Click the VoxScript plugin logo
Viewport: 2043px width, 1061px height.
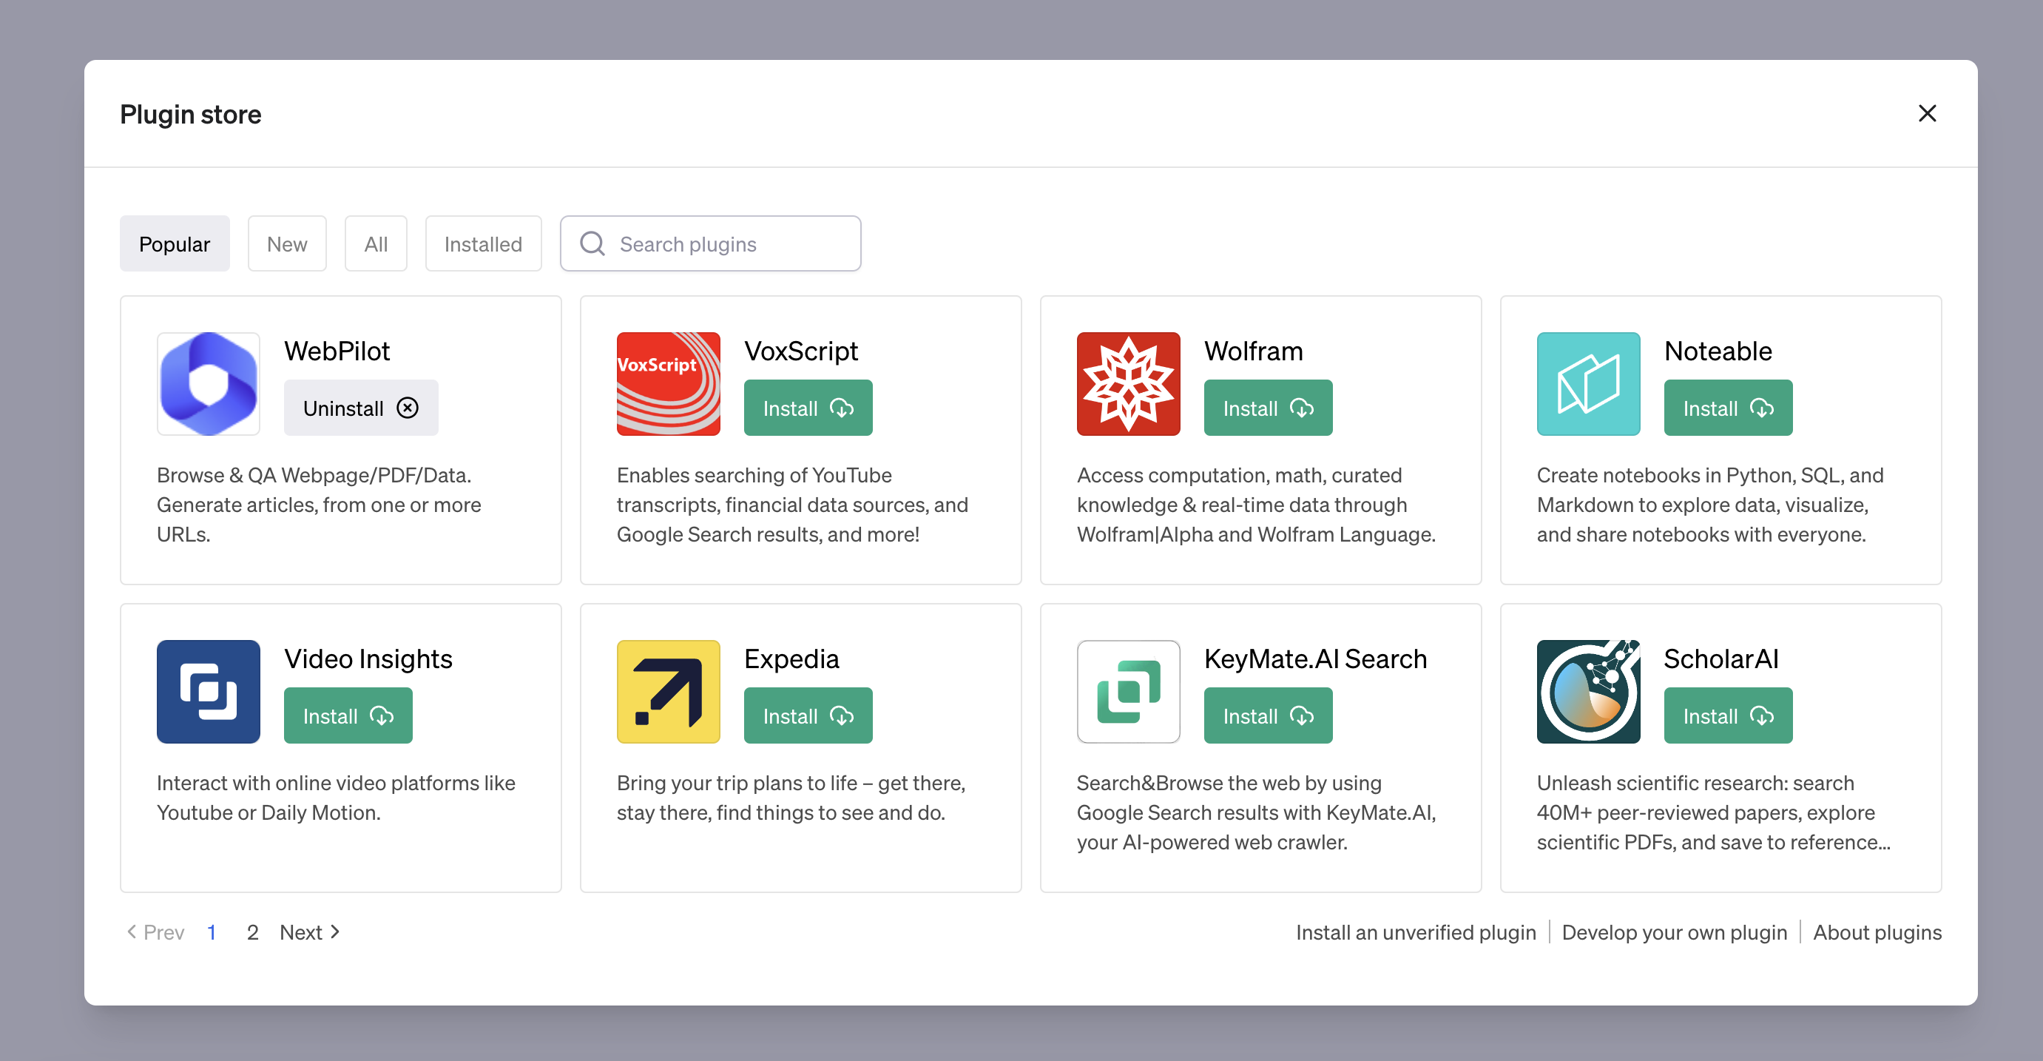click(x=668, y=383)
